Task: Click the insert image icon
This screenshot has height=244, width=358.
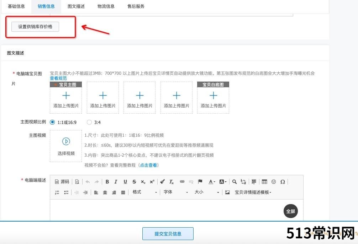Action: coord(227,192)
